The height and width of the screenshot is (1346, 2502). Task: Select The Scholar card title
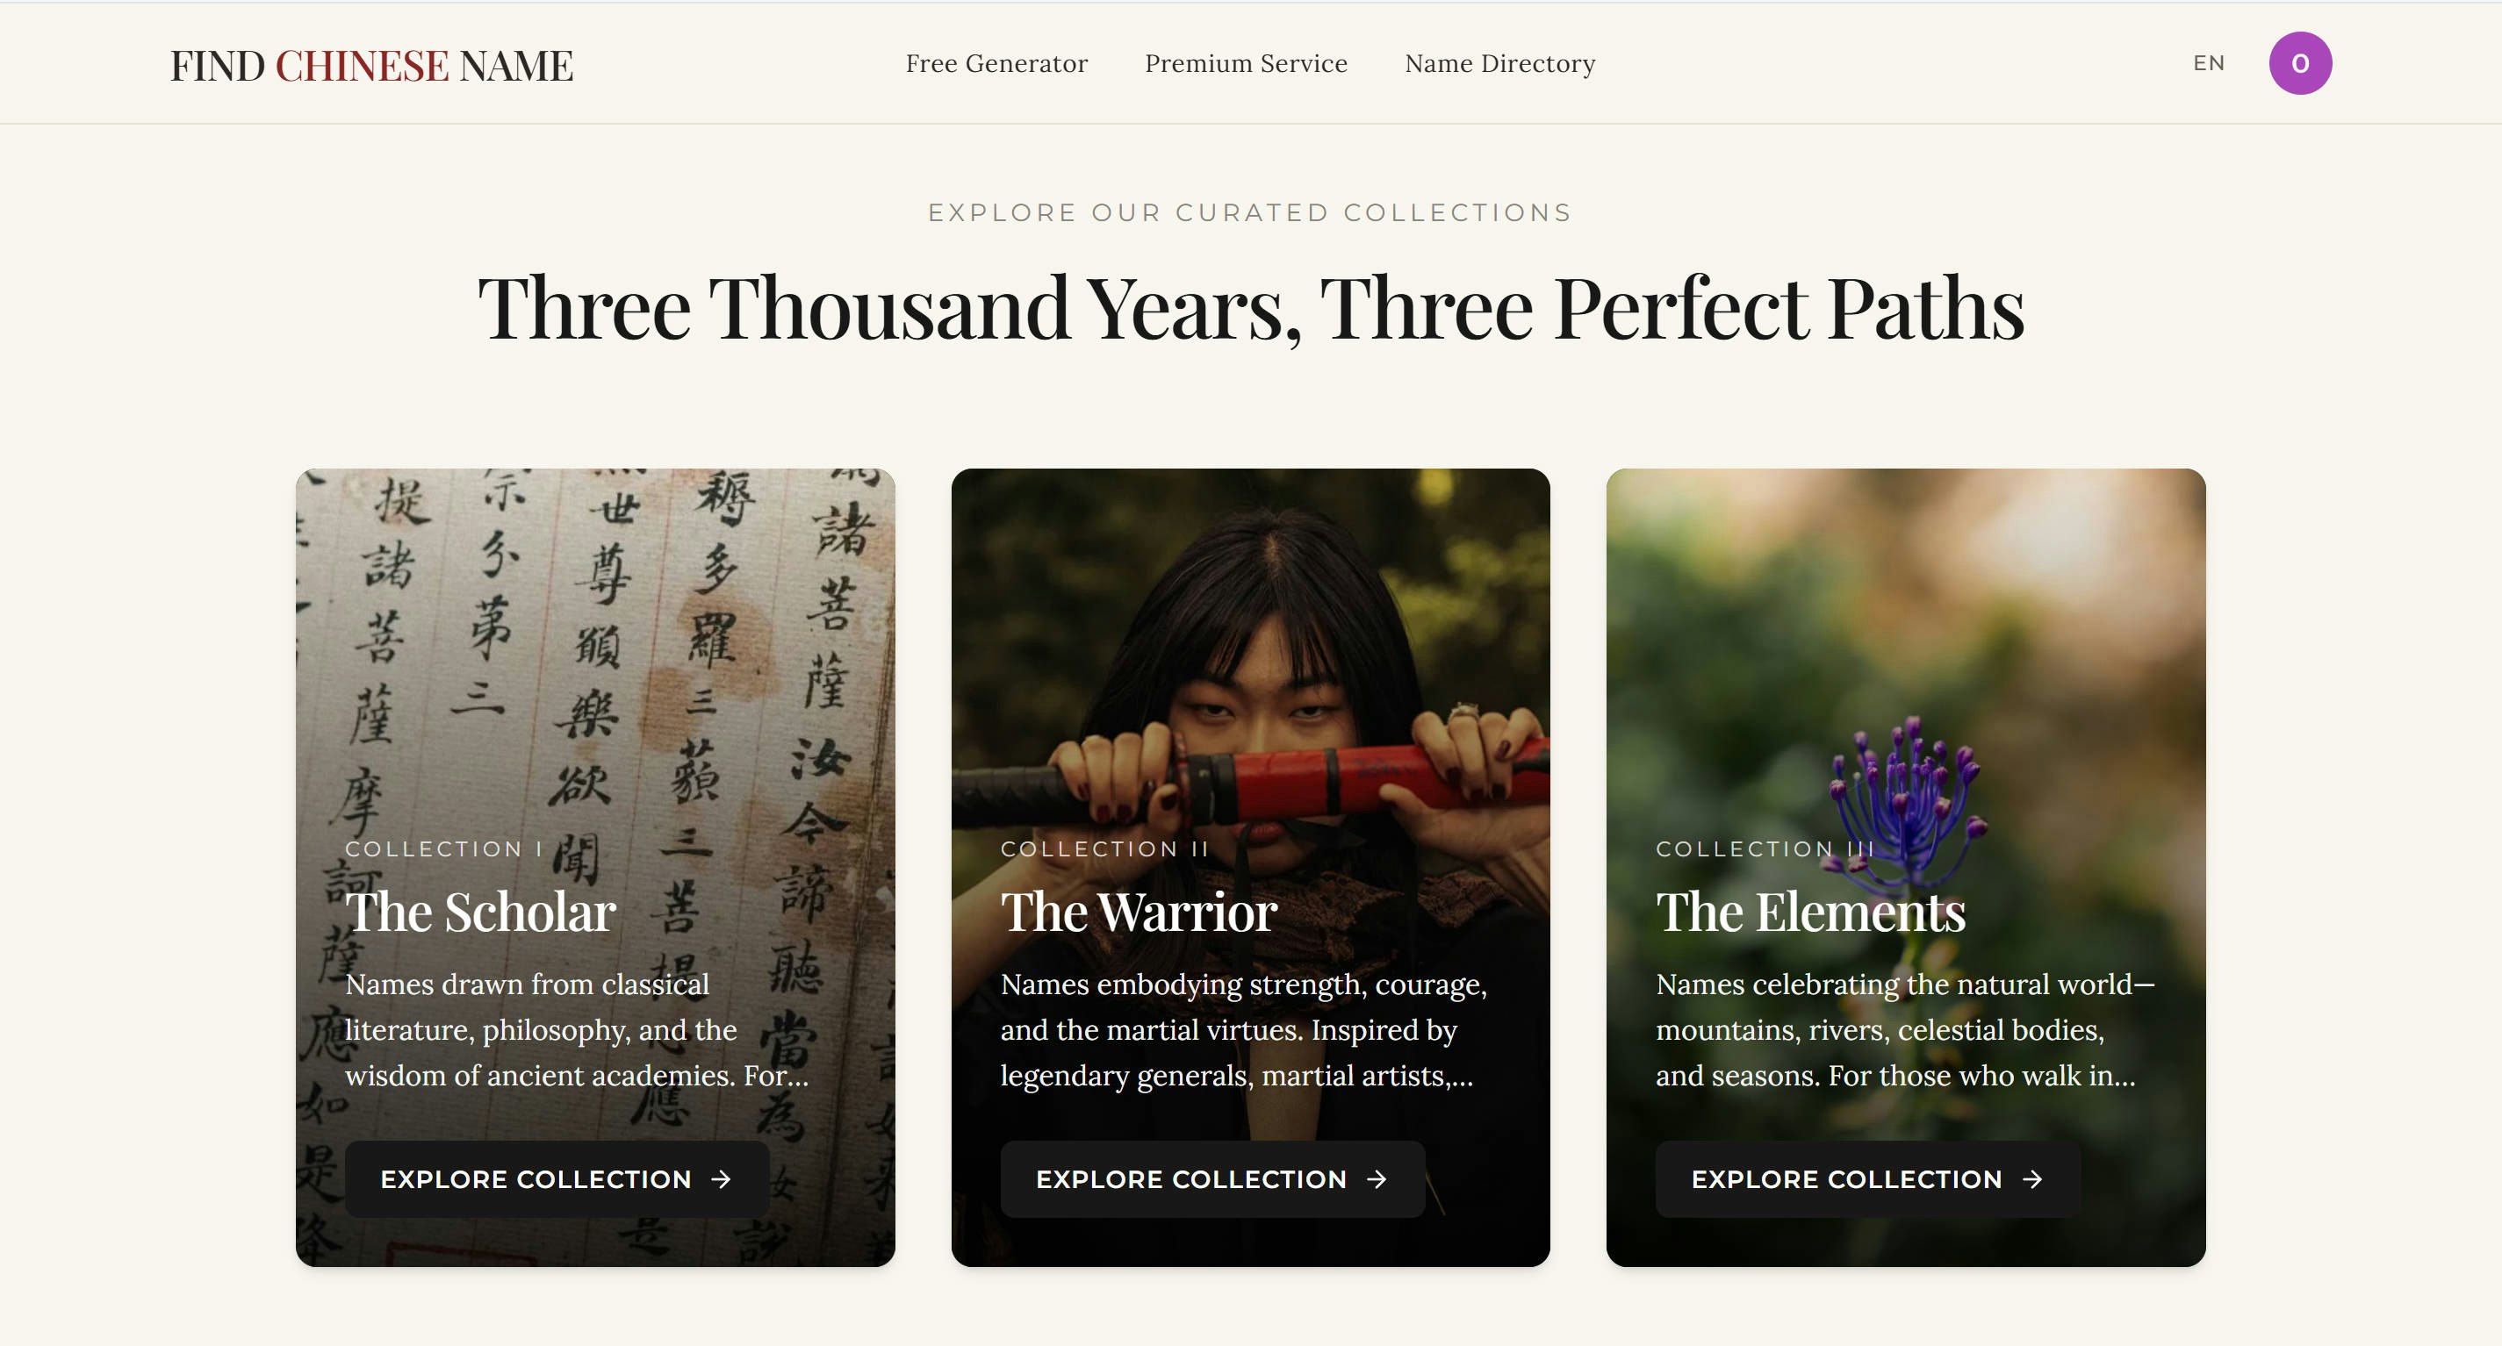tap(481, 912)
